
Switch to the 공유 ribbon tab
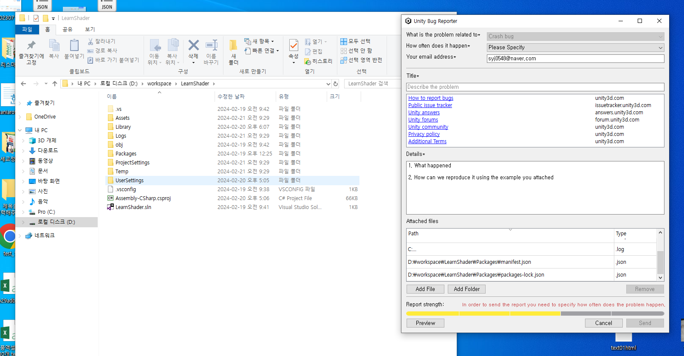coord(68,29)
